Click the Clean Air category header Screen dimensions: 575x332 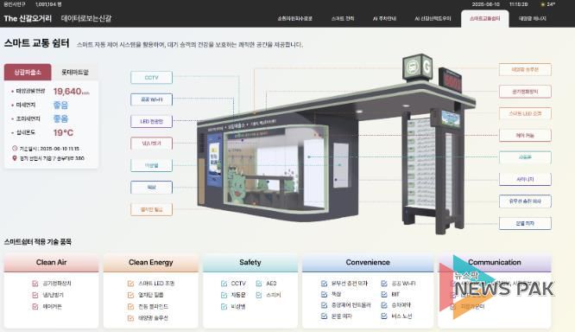coord(51,262)
